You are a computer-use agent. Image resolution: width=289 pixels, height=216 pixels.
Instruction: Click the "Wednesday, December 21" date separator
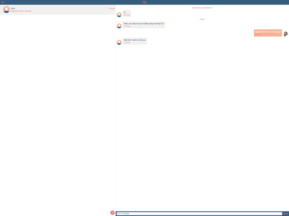point(202,8)
